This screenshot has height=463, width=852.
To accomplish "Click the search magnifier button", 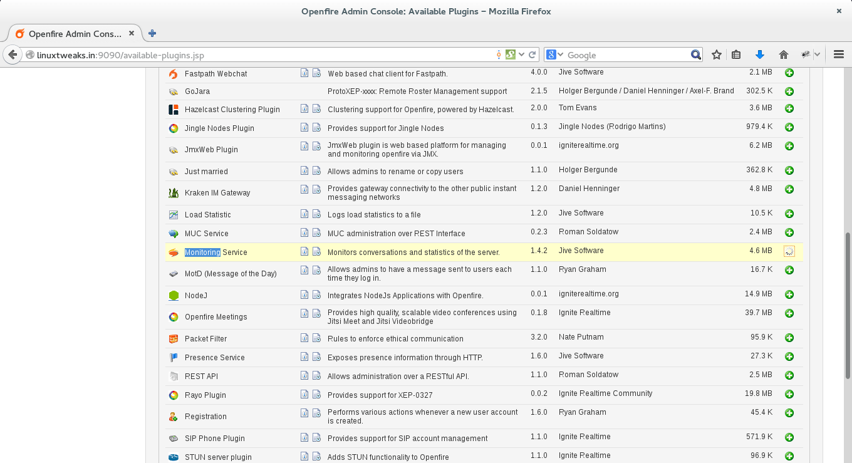I will [x=695, y=55].
